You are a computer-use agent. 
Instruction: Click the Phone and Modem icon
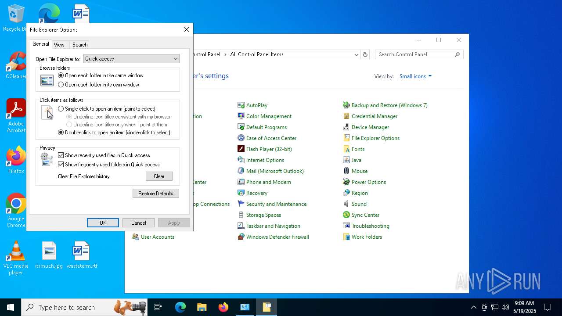click(241, 182)
